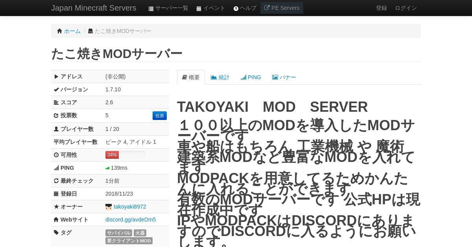The width and height of the screenshot is (472, 247).
Task: Click the 平均プレイヤー数 row label
Action: click(76, 142)
